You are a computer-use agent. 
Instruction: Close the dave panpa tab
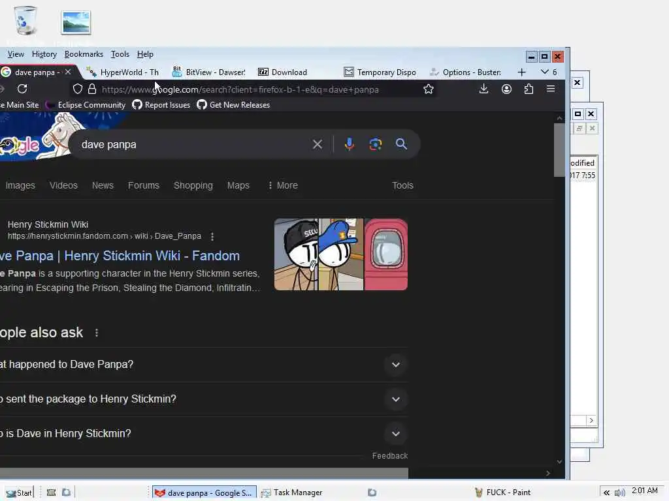tap(68, 72)
